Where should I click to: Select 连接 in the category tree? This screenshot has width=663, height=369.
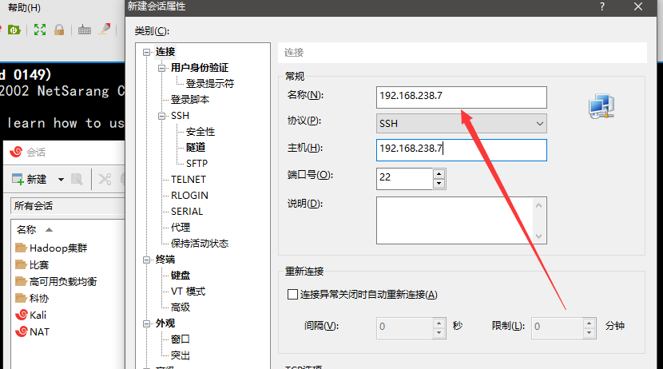coord(165,52)
